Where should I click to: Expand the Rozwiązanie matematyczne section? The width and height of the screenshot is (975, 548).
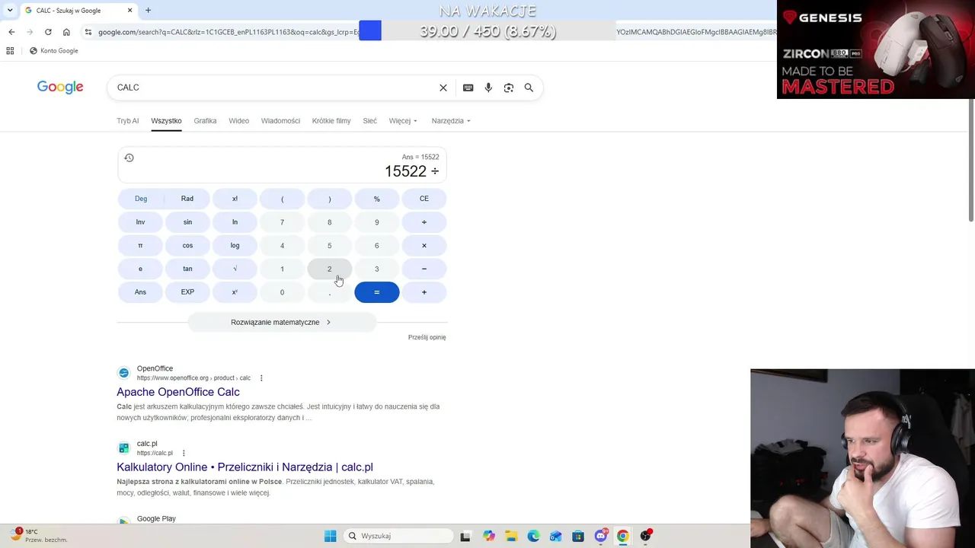point(282,323)
